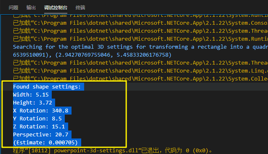The height and width of the screenshot is (154, 268).
Task: Click the 'Z Rotation: 15.1' line
Action: [x=39, y=127]
